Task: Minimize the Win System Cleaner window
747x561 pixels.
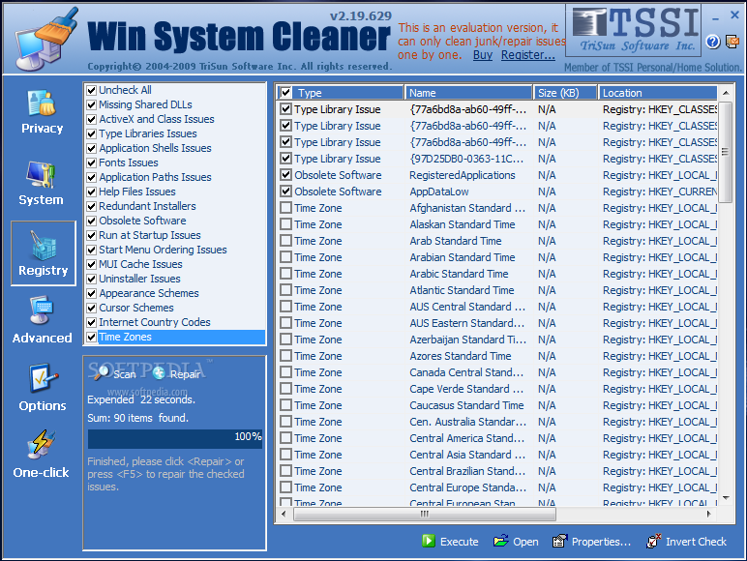Action: (x=715, y=18)
